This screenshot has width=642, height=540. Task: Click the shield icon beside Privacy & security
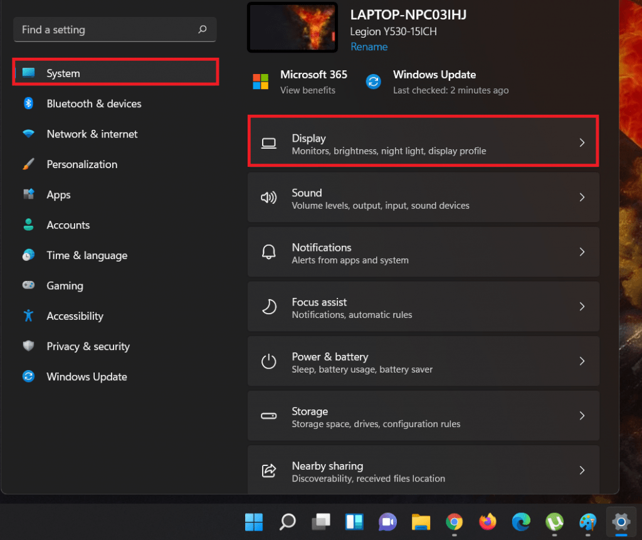click(x=28, y=346)
